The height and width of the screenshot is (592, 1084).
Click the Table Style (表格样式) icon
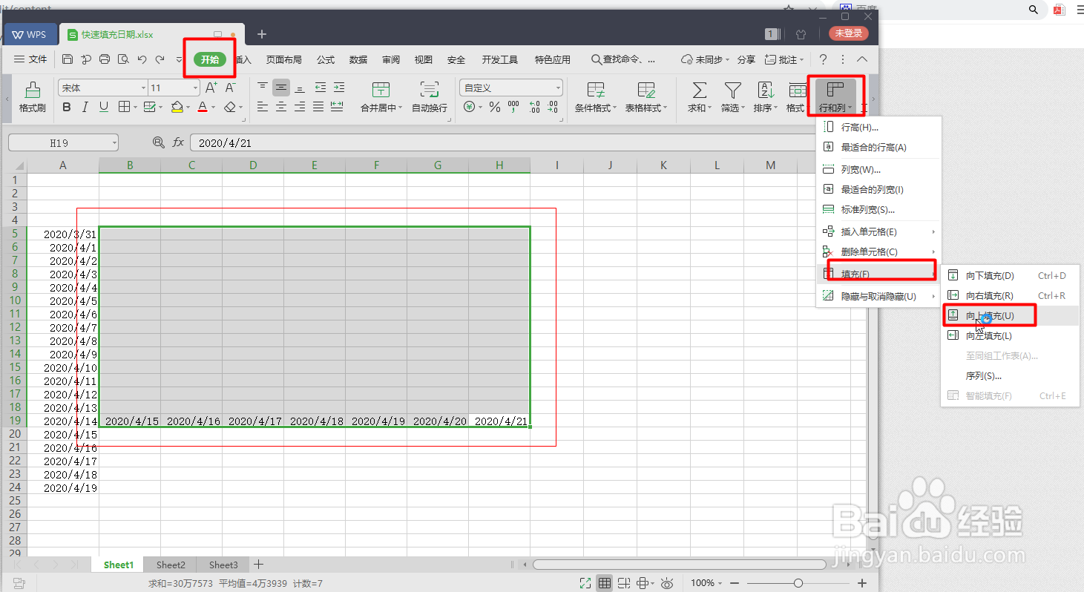point(646,91)
